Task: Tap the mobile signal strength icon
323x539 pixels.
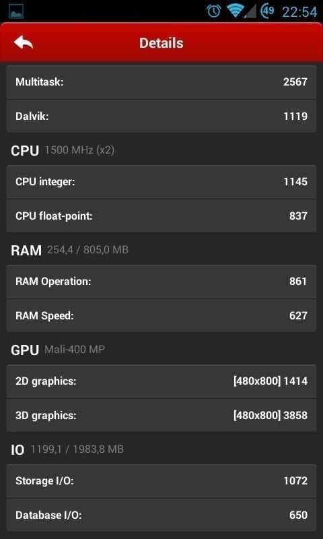Action: coord(250,11)
